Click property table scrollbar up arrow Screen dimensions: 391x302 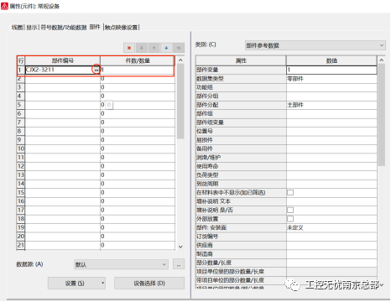coord(381,60)
